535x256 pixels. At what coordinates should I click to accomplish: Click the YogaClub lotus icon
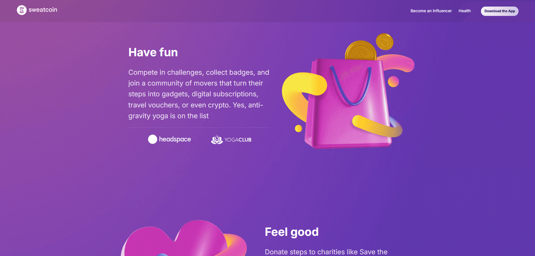click(x=217, y=140)
